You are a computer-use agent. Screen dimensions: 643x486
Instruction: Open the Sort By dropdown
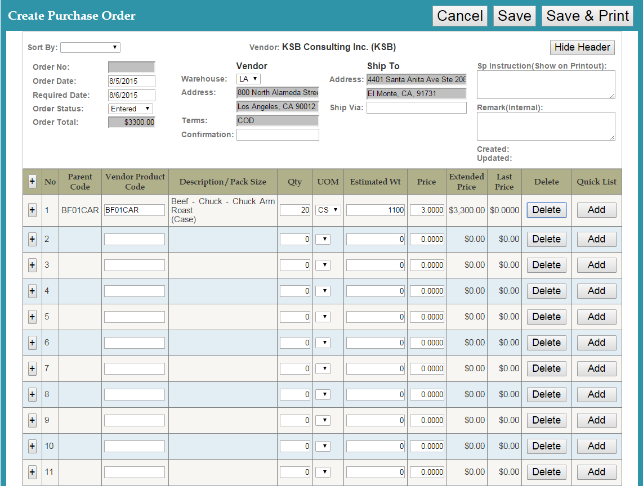coord(90,48)
